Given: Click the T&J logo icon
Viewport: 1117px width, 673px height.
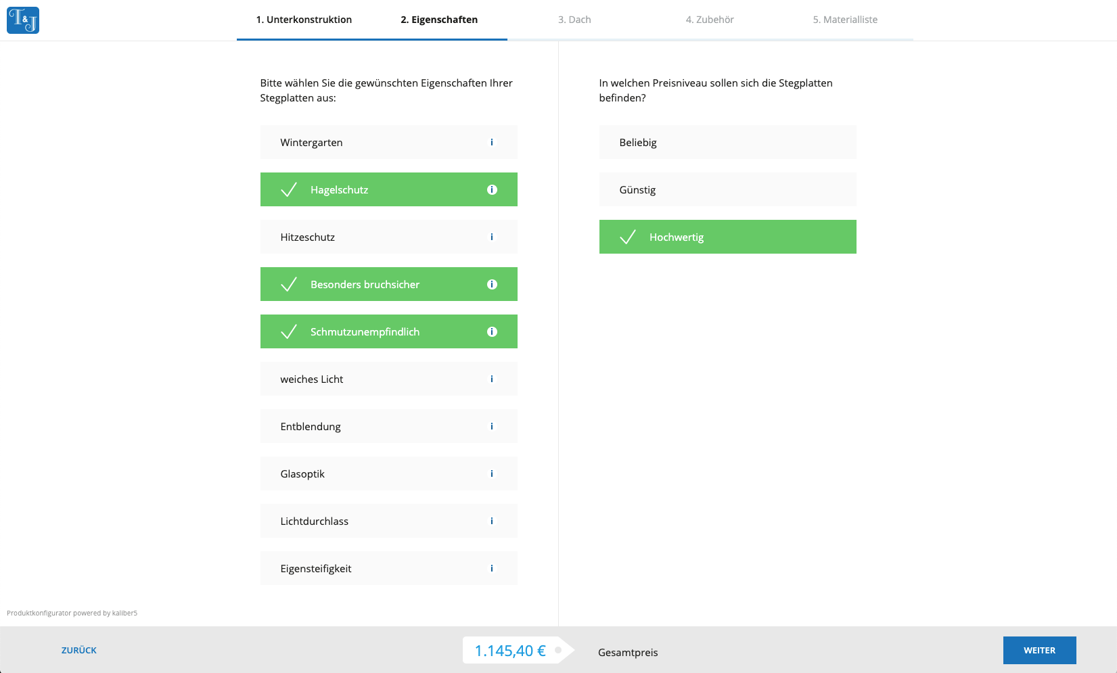Looking at the screenshot, I should pyautogui.click(x=23, y=20).
